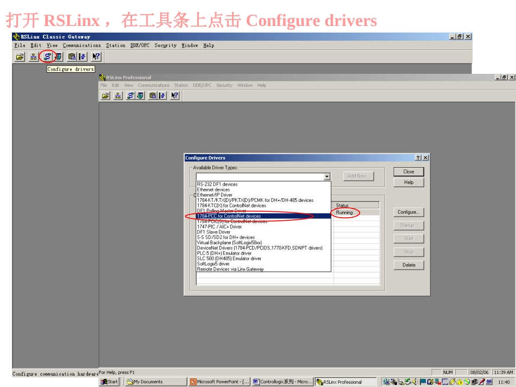516x387 pixels.
Task: Select Remote Devices via Linx Gateway option
Action: (230, 269)
